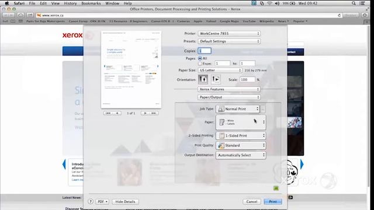Click the Scale percentage field

[x=247, y=79]
